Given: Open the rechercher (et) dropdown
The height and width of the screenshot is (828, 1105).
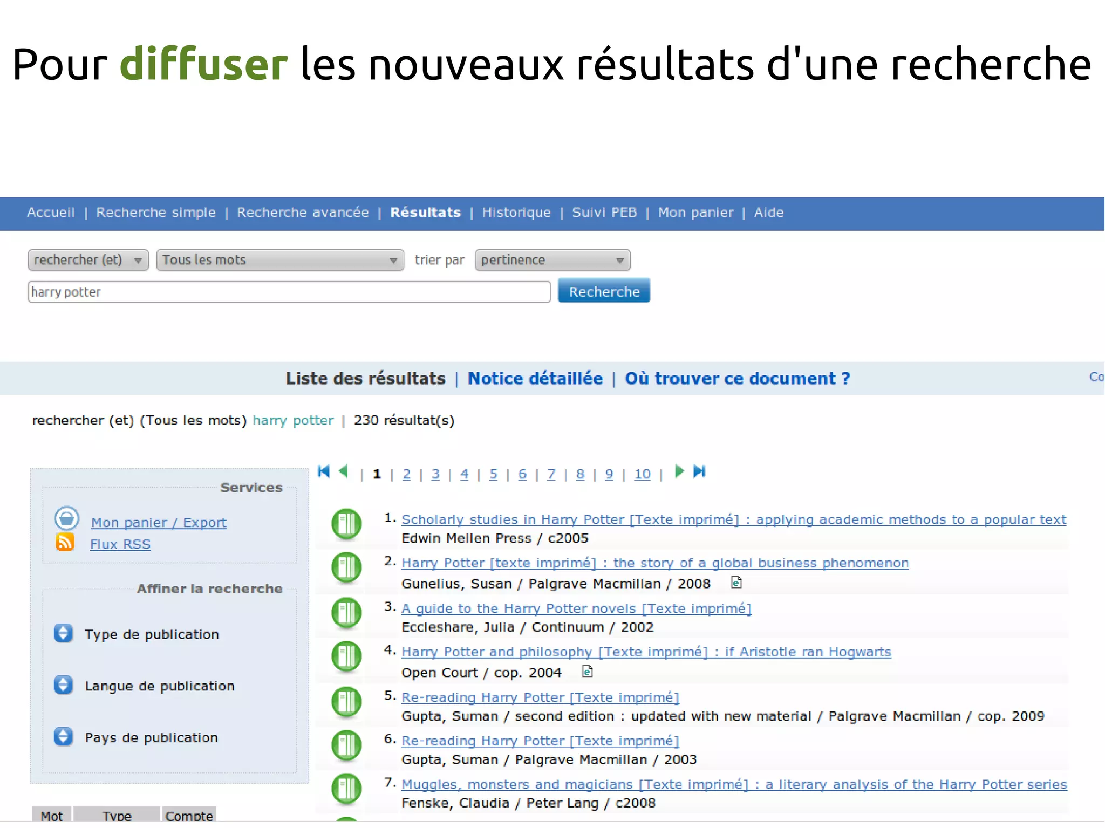Looking at the screenshot, I should [x=88, y=260].
